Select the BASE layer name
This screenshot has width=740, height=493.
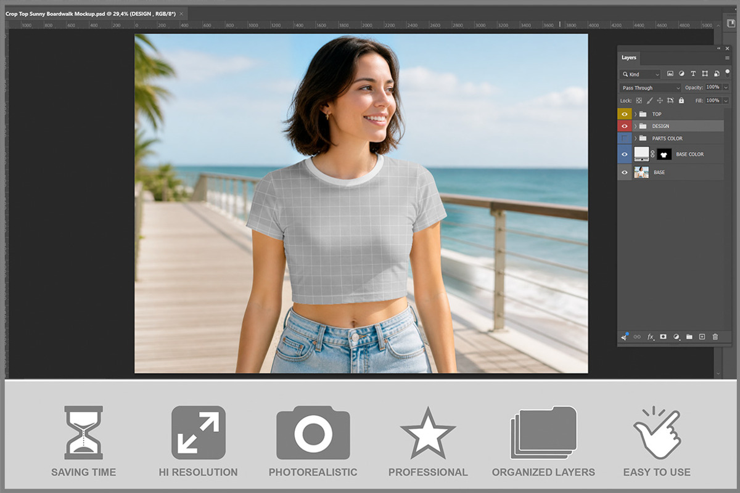[659, 173]
